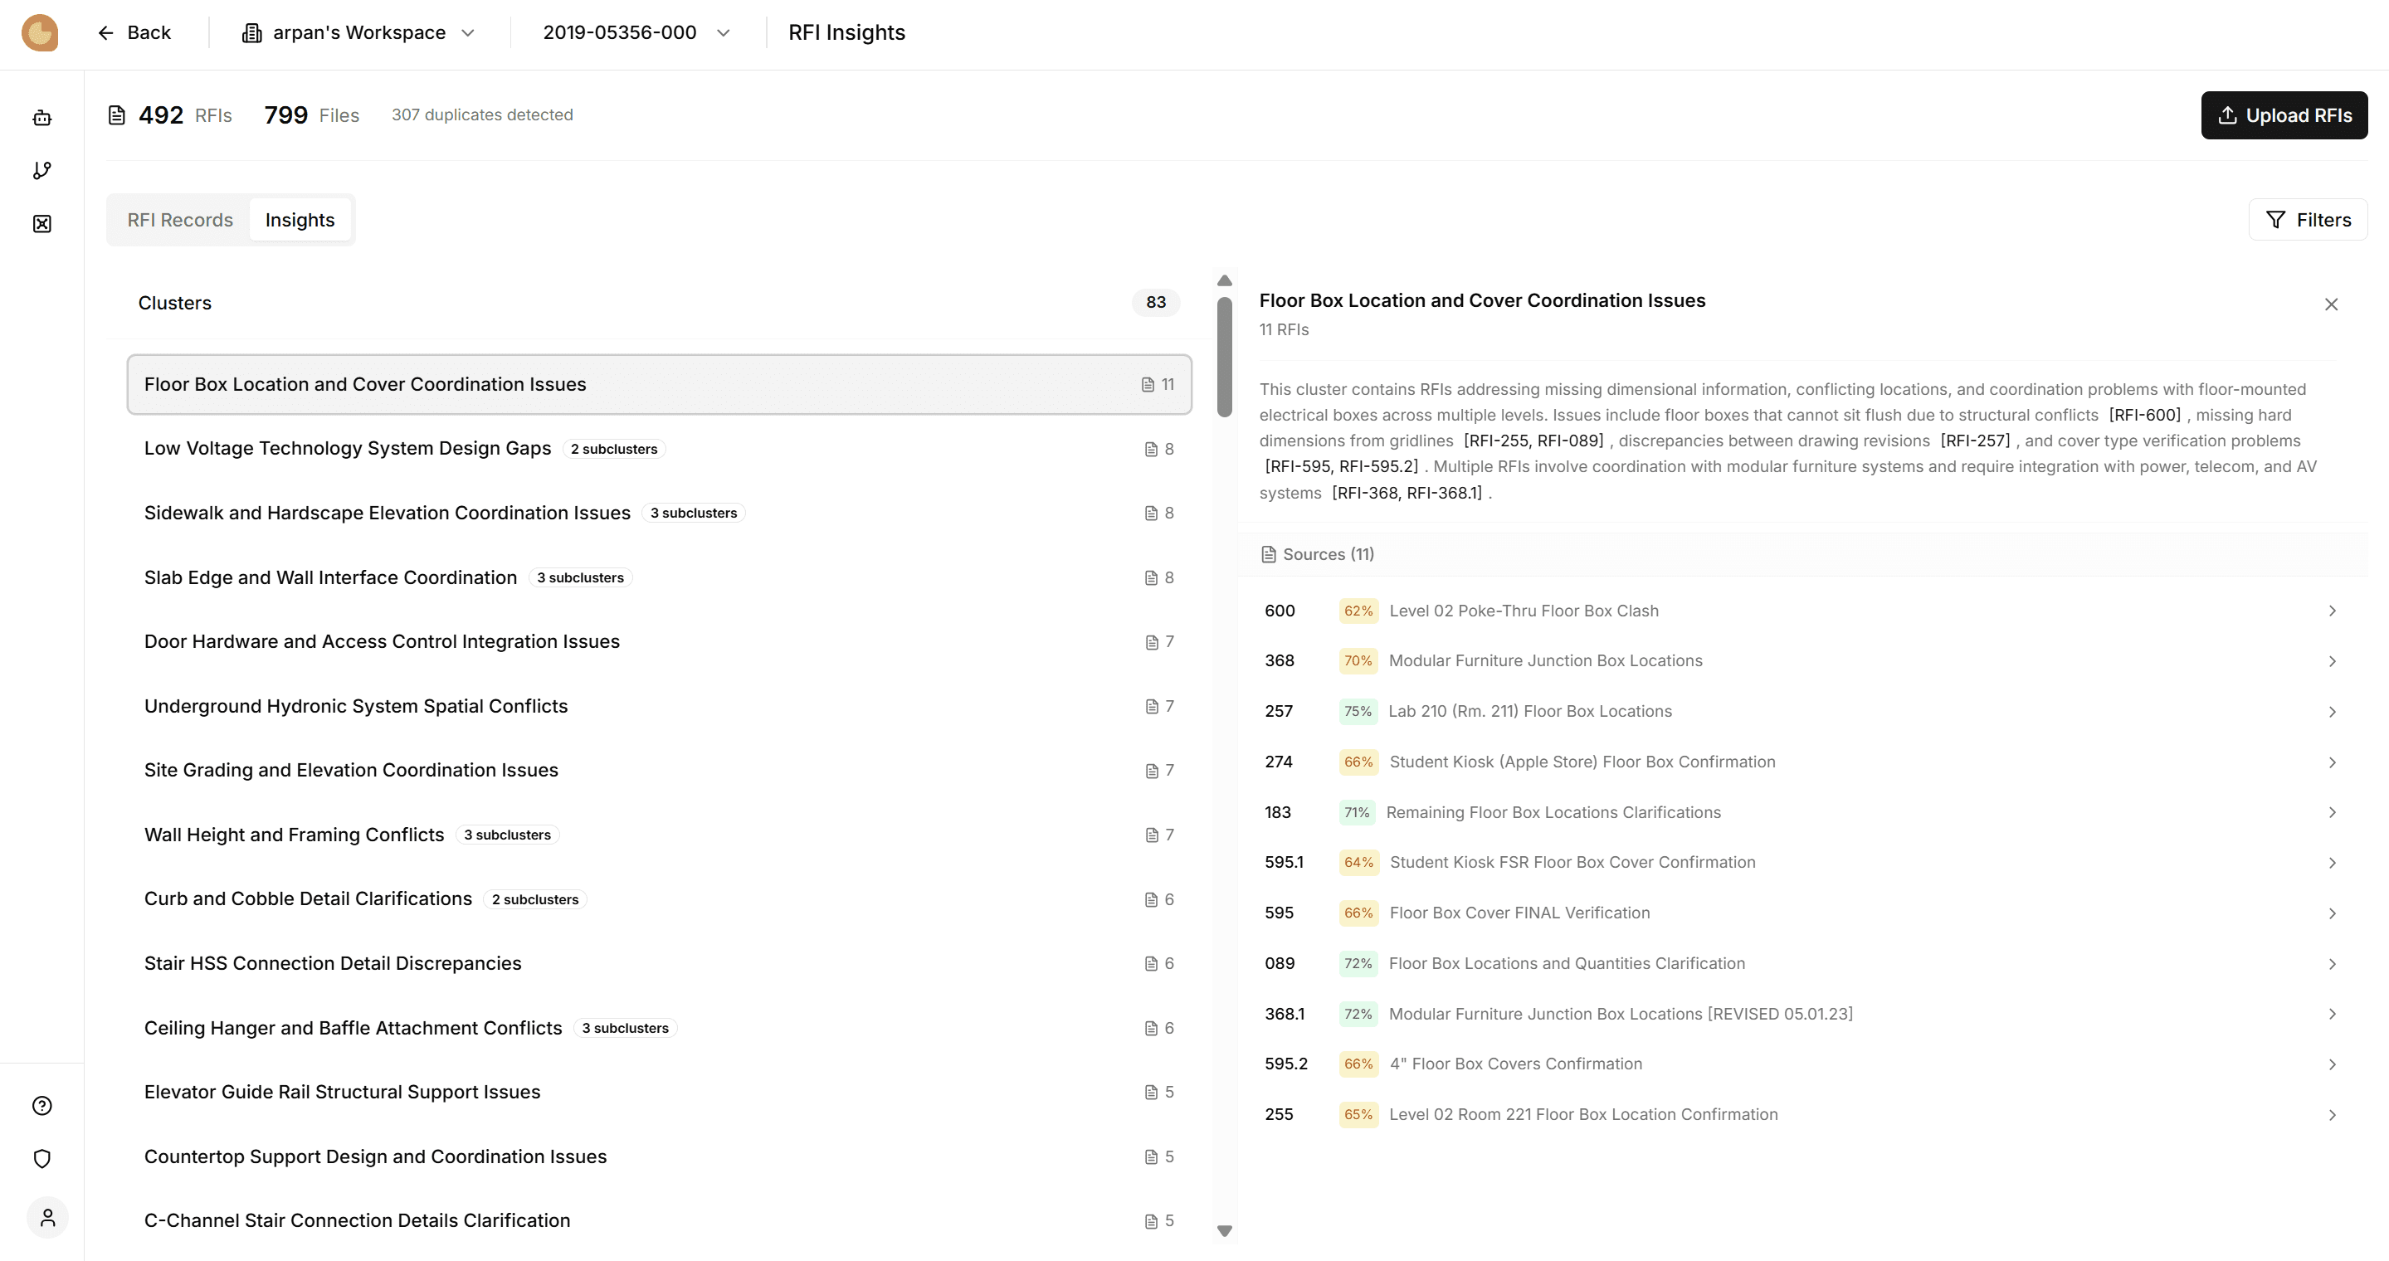This screenshot has height=1261, width=2389.
Task: Click the funnel Filters button
Action: click(x=2308, y=220)
